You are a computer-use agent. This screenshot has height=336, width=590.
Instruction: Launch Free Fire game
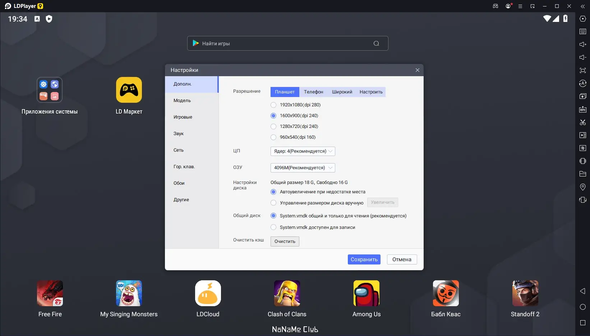50,293
